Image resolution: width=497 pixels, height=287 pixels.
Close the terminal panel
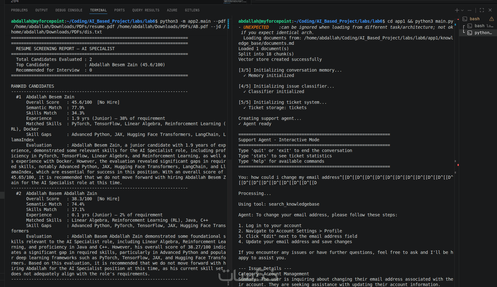click(x=490, y=10)
